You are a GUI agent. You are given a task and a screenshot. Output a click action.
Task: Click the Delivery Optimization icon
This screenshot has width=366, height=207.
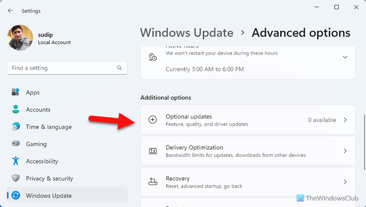click(153, 151)
